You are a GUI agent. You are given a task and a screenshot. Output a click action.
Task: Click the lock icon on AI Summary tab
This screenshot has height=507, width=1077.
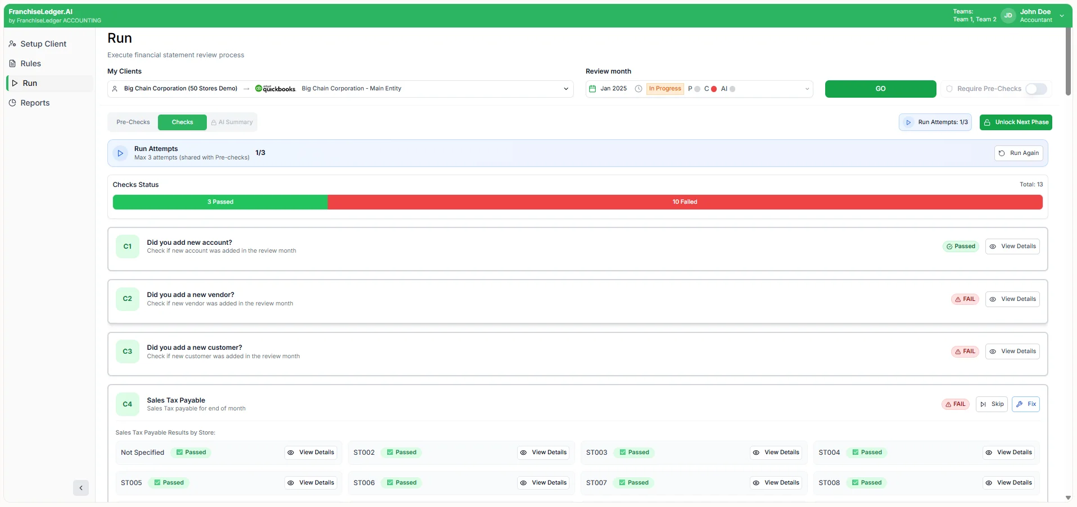(x=214, y=122)
